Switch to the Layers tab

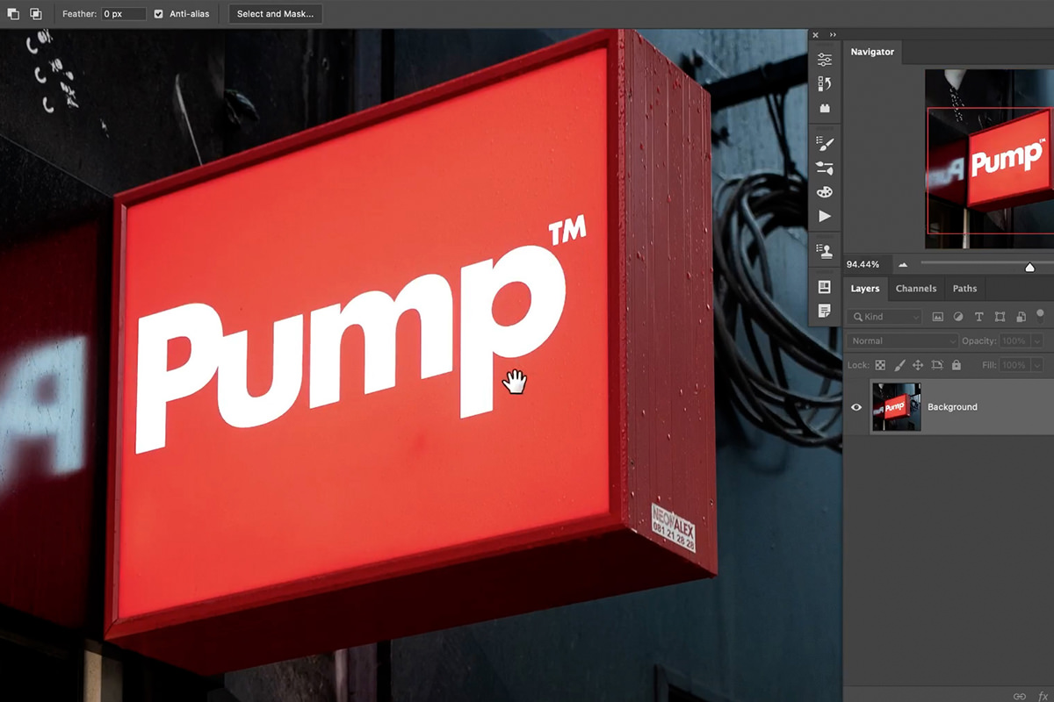[865, 288]
